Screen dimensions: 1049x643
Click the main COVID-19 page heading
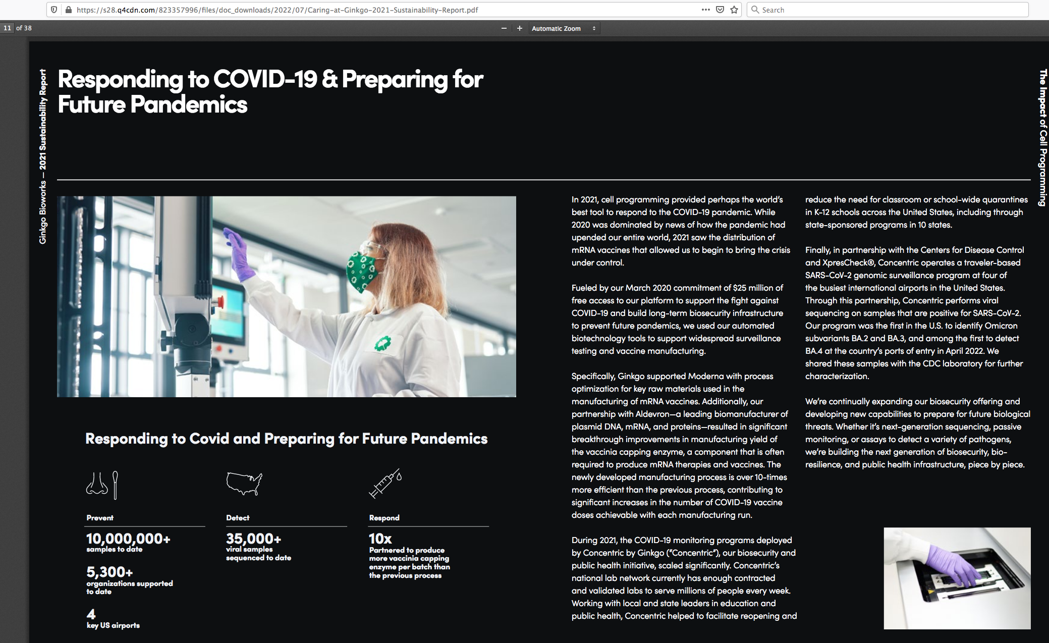pos(270,91)
